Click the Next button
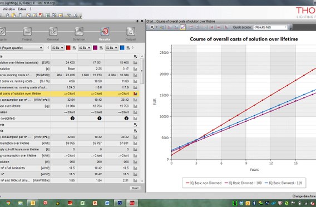The width and height of the screenshot is (316, 207). pyautogui.click(x=135, y=188)
